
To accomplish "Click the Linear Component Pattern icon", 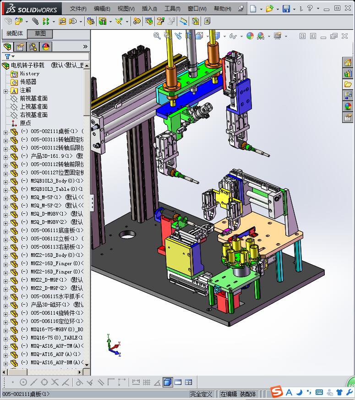I will [46, 21].
